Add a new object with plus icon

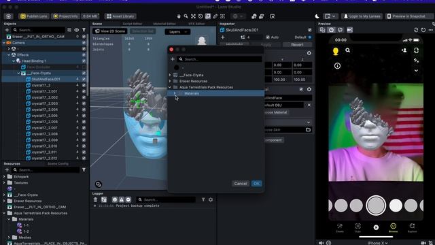click(x=7, y=30)
